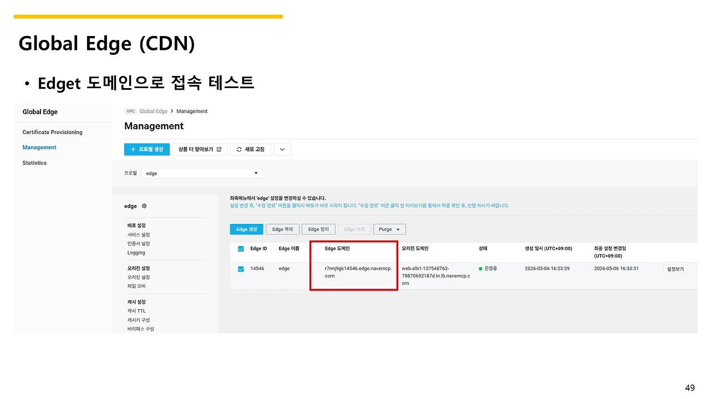
Task: Click the Edge 생성 button
Action: (x=246, y=229)
